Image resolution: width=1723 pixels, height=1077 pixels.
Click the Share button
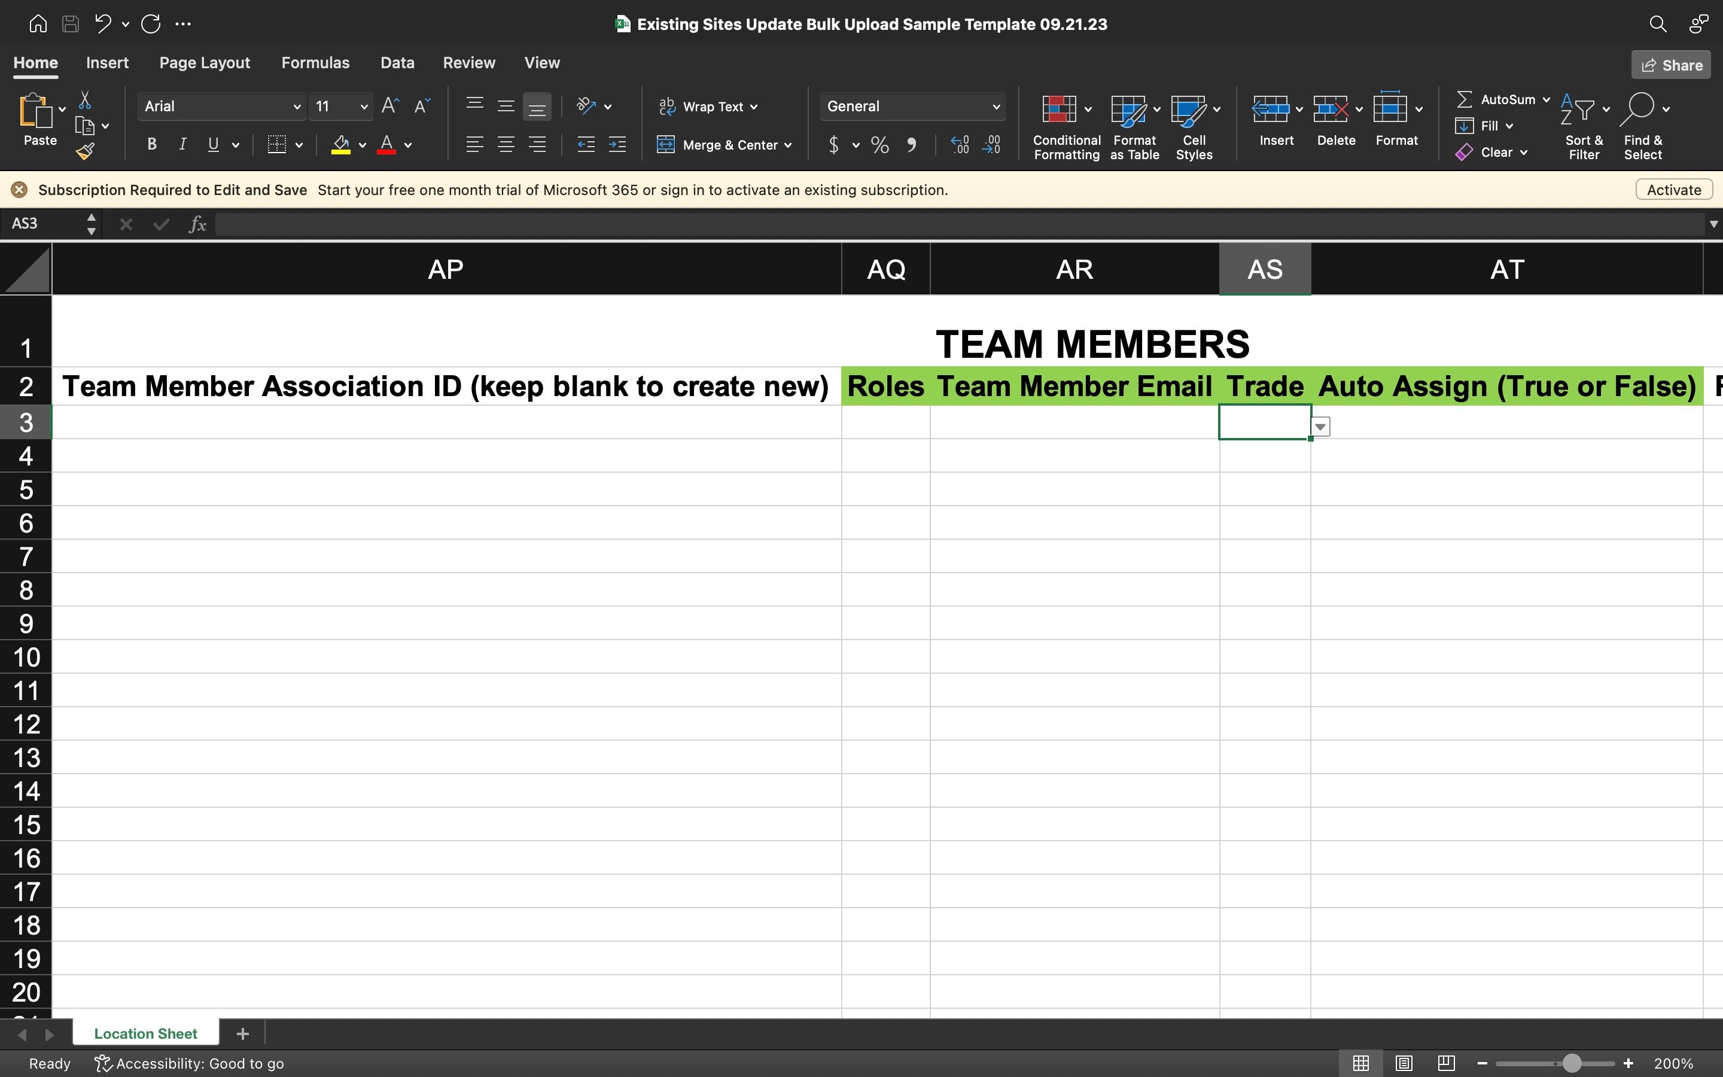[x=1671, y=65]
